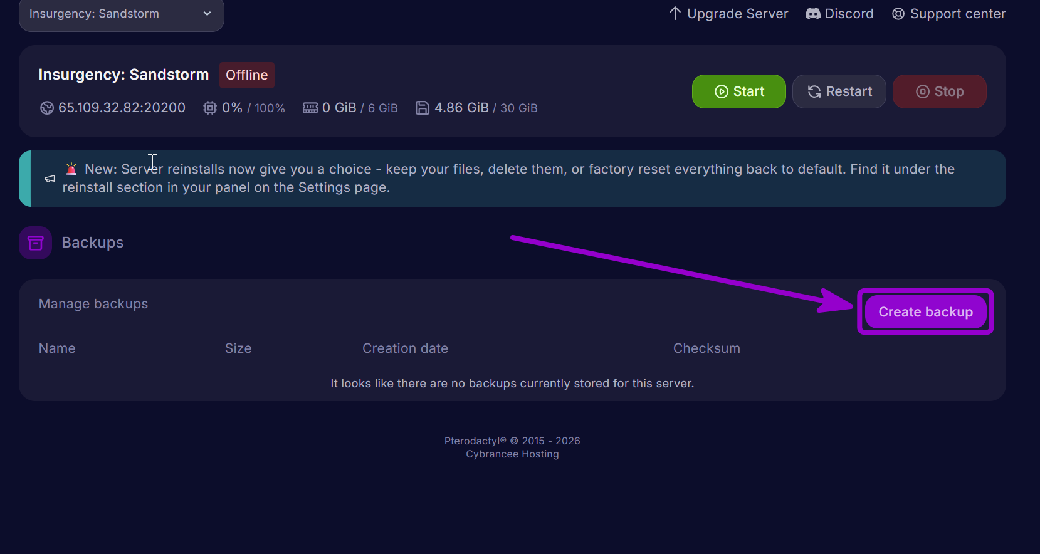Click the Upgrade Server link

(x=728, y=14)
